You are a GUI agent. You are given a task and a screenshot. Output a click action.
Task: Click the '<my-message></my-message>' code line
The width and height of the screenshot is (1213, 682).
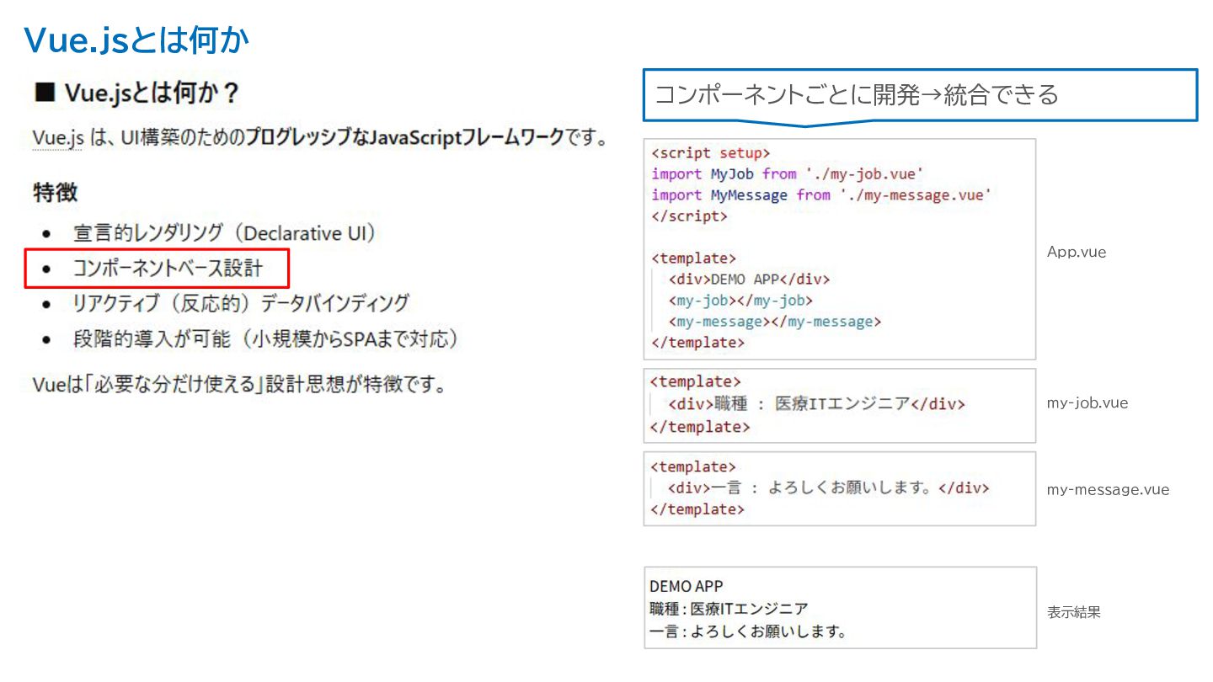tap(775, 322)
